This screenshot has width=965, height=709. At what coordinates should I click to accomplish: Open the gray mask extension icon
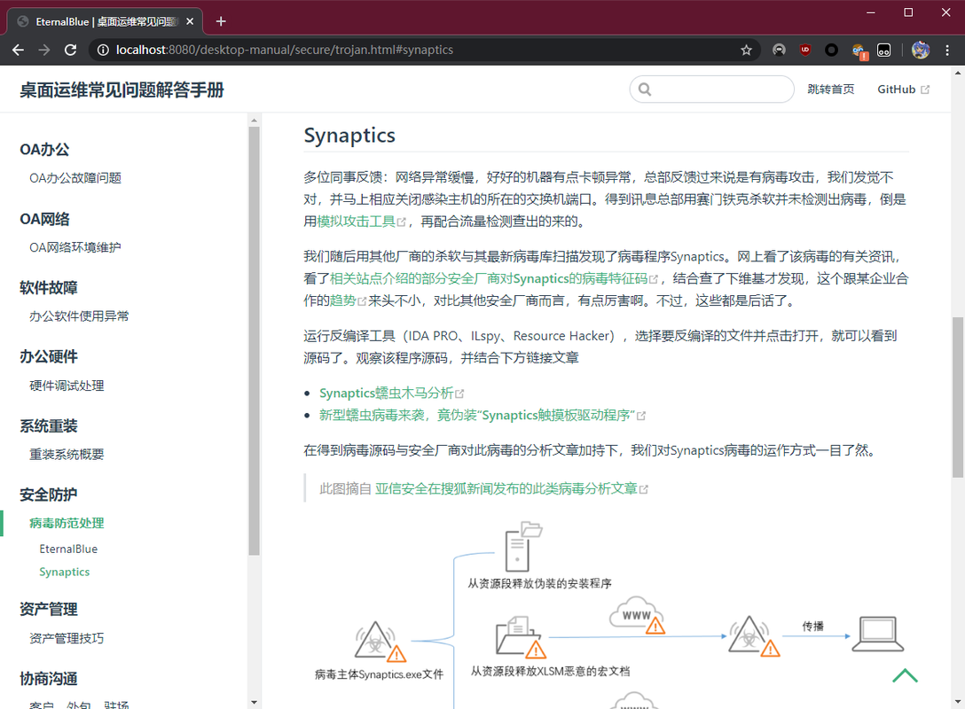pos(779,50)
